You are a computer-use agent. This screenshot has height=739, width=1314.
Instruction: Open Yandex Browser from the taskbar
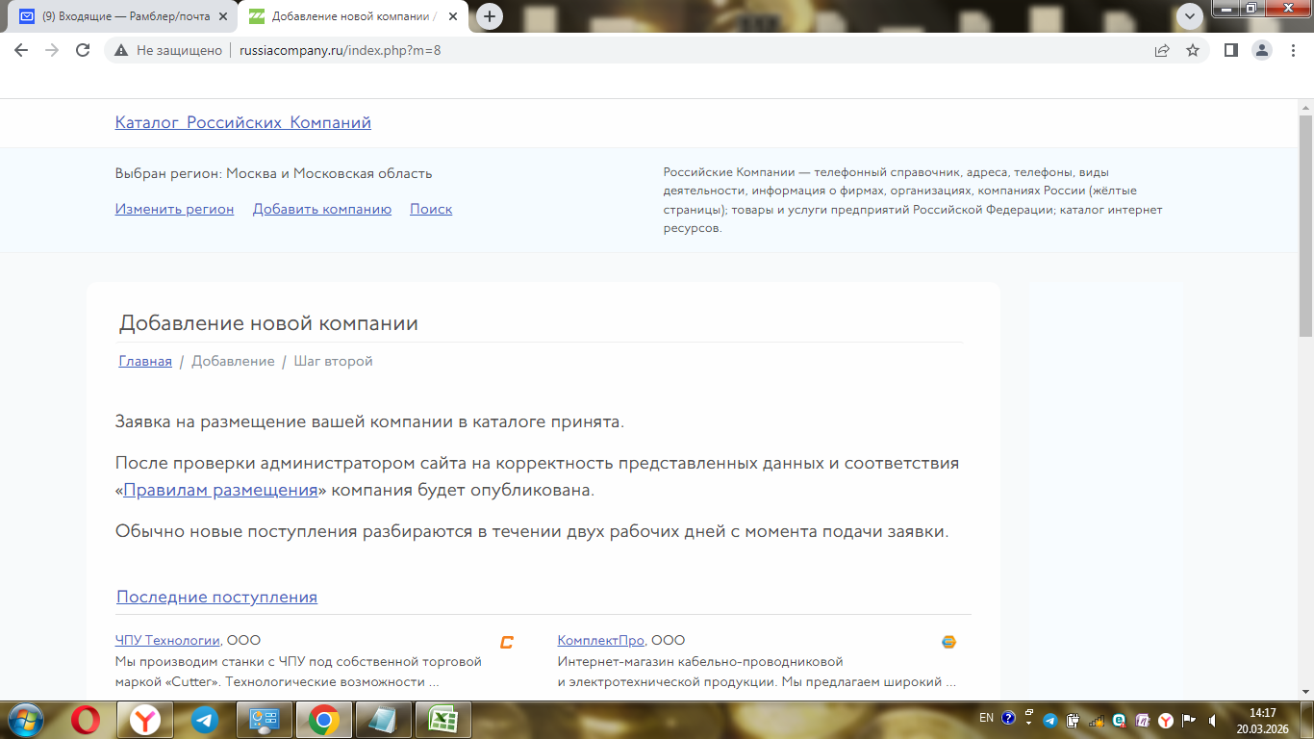coord(145,720)
